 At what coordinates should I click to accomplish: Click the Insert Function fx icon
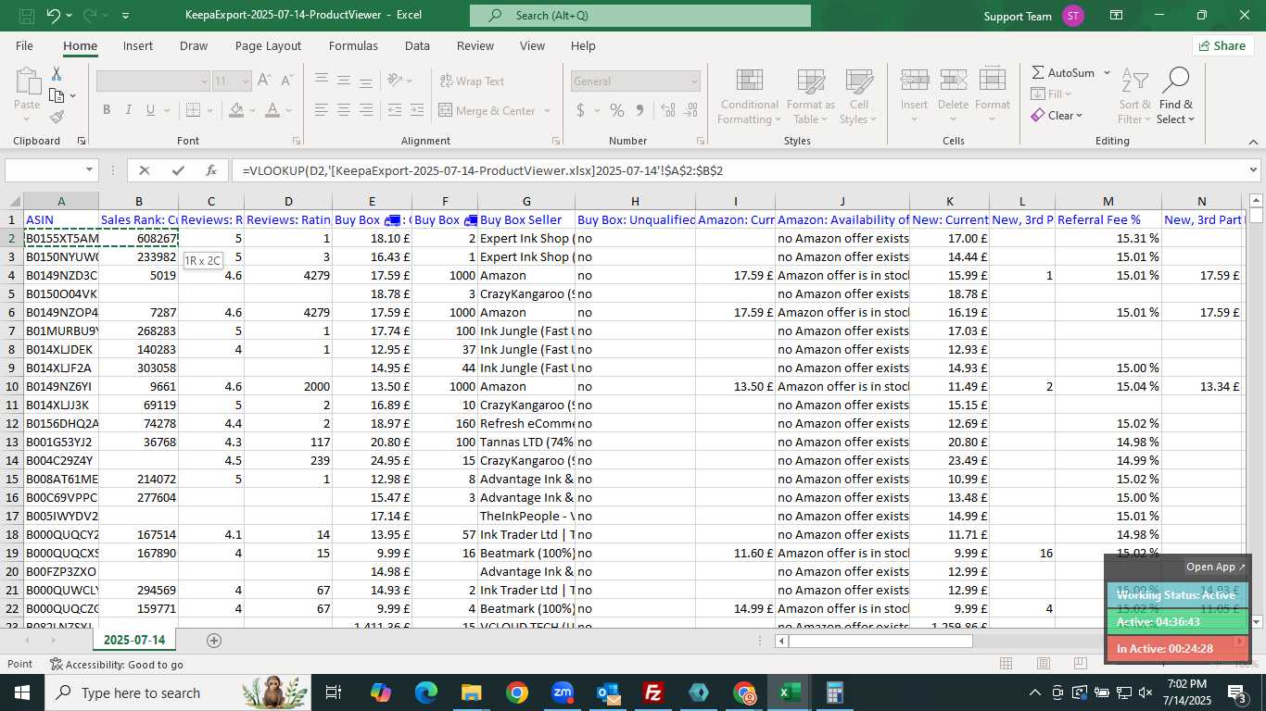coord(211,170)
